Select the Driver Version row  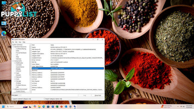68,60
